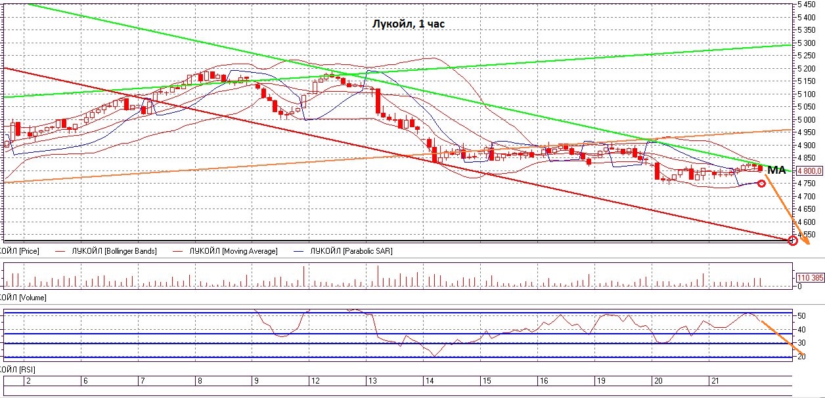The height and width of the screenshot is (398, 825).
Task: Select the Moving Average legend entry
Action: coord(233,251)
